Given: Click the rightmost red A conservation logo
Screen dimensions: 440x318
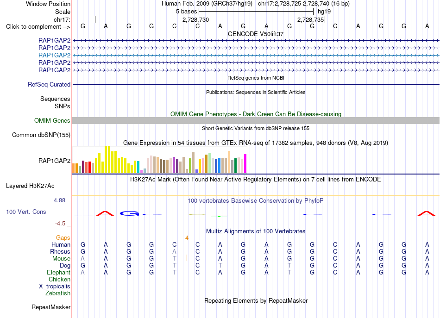Looking at the screenshot, I should pyautogui.click(x=427, y=213).
